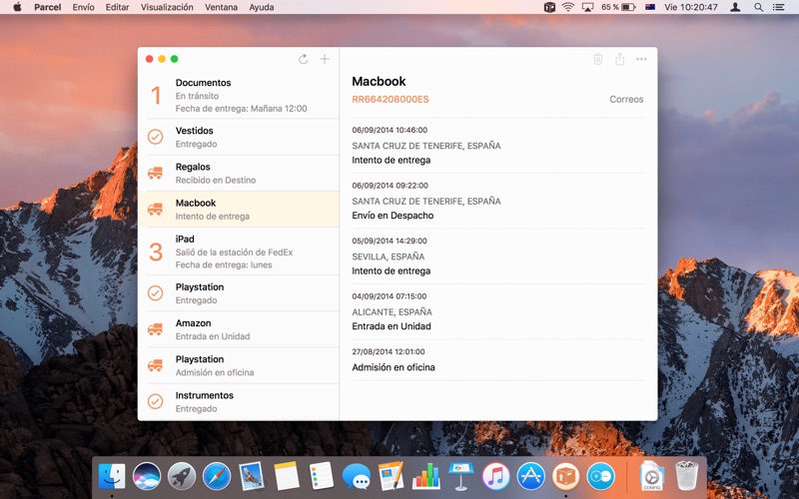The image size is (799, 499).
Task: Select the Regalos delivery
Action: pos(239,173)
